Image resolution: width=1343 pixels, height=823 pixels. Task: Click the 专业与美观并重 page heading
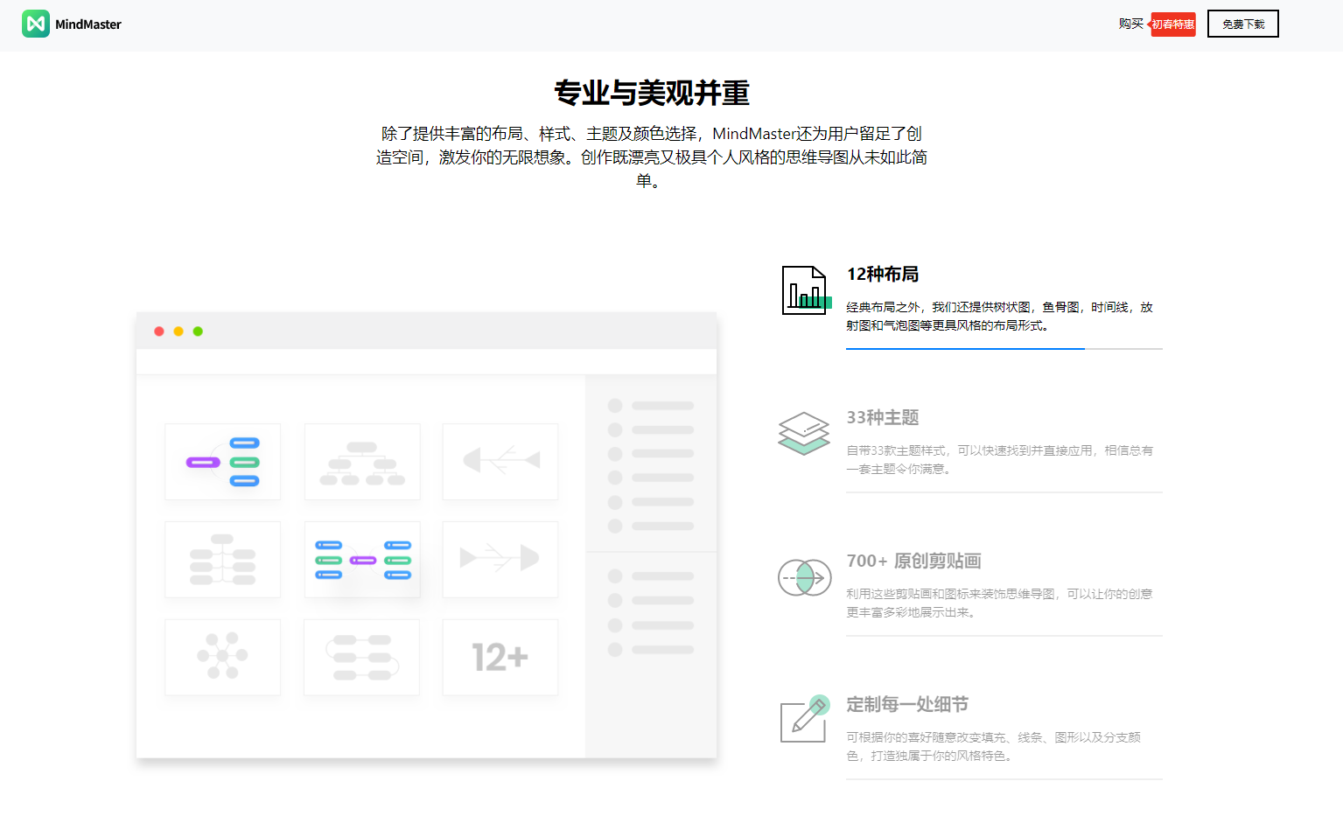(652, 93)
